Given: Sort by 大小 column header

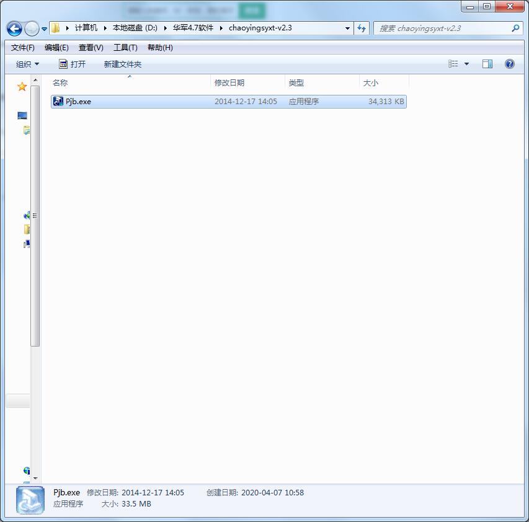Looking at the screenshot, I should [x=384, y=82].
